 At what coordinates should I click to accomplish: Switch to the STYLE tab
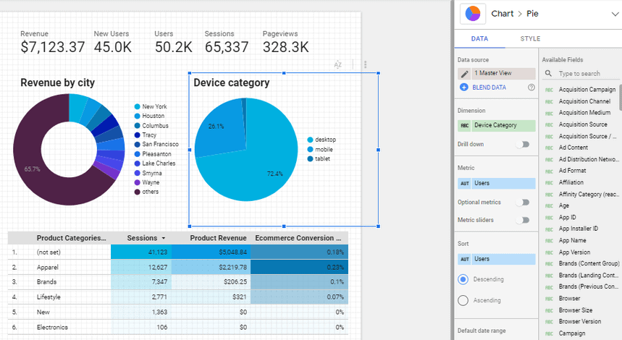pyautogui.click(x=530, y=39)
